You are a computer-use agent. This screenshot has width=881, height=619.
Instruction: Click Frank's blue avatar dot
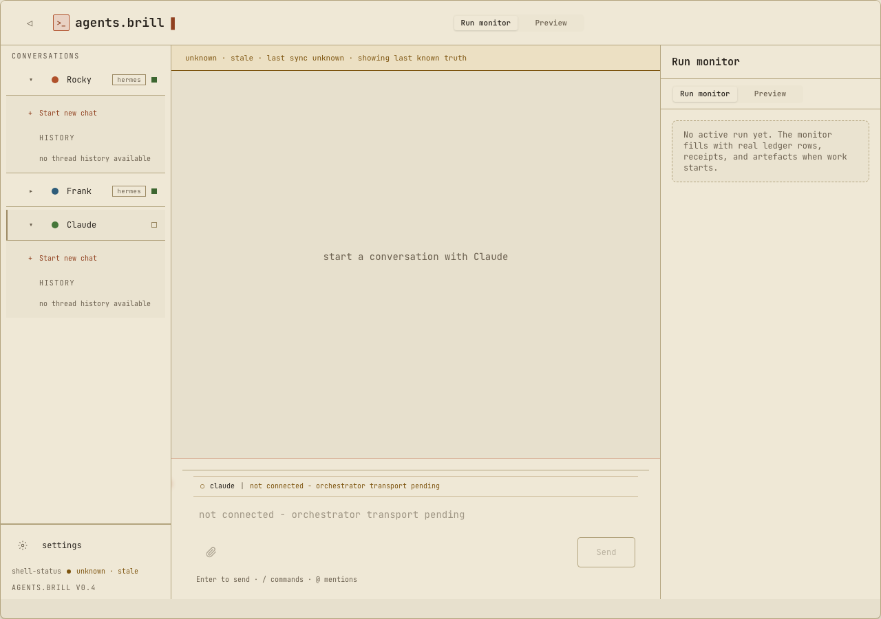(55, 191)
